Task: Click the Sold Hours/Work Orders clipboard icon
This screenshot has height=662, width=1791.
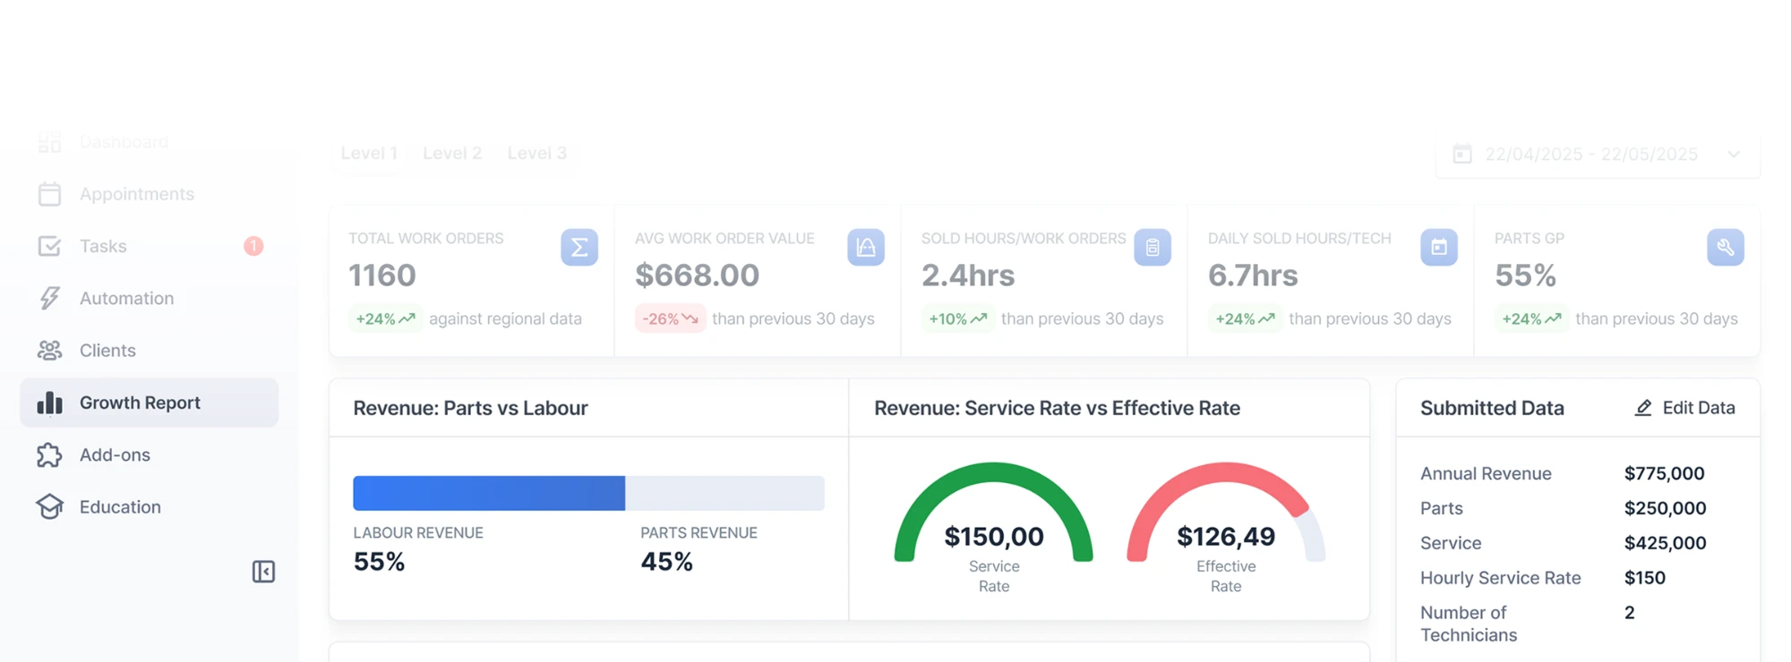Action: 1153,247
